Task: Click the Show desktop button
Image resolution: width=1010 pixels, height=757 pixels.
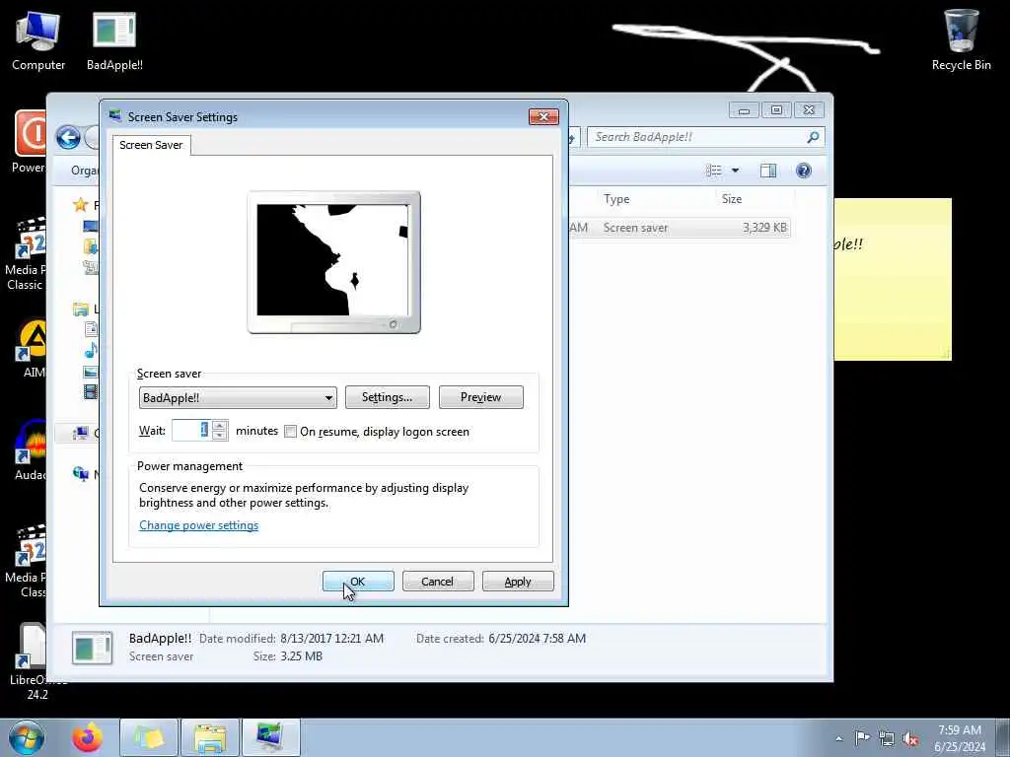Action: tap(1003, 737)
